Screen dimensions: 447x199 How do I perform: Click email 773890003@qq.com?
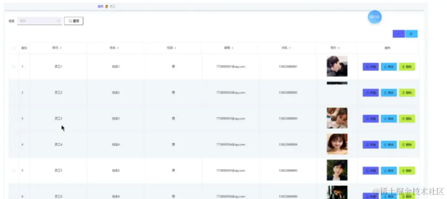point(230,118)
